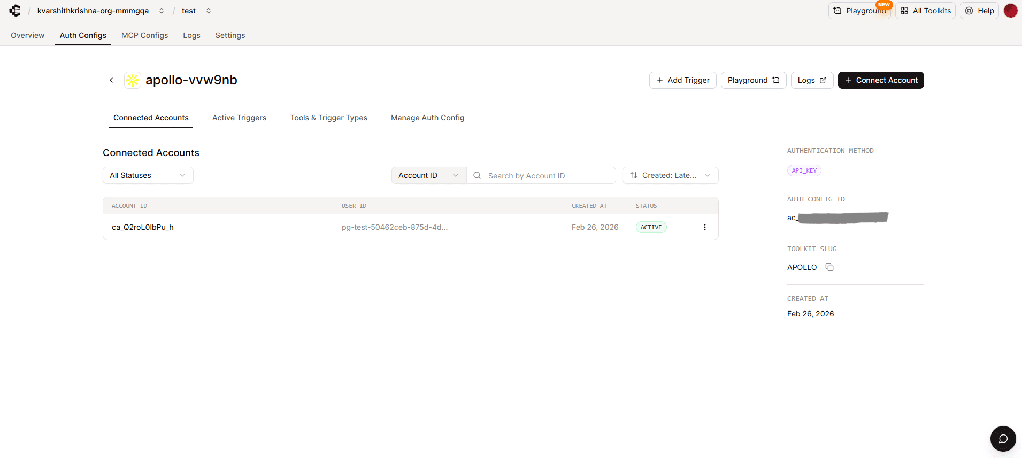Open the user avatar menu
Image resolution: width=1022 pixels, height=458 pixels.
pyautogui.click(x=1010, y=11)
